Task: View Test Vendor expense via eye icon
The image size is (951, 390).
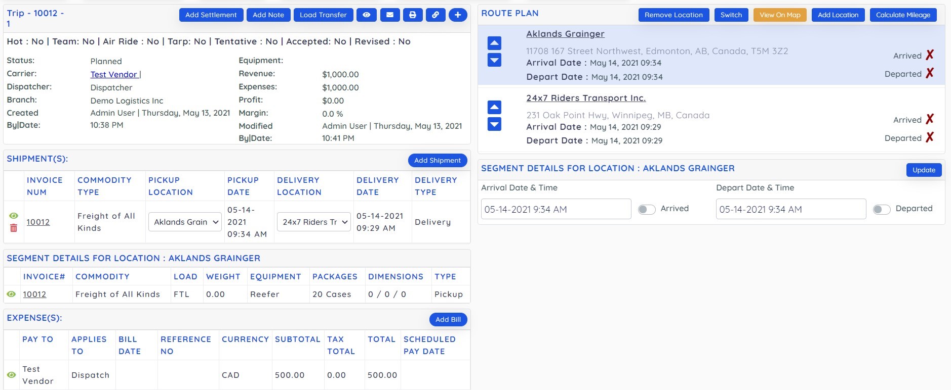Action: [11, 375]
